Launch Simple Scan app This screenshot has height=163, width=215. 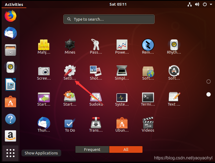122,73
